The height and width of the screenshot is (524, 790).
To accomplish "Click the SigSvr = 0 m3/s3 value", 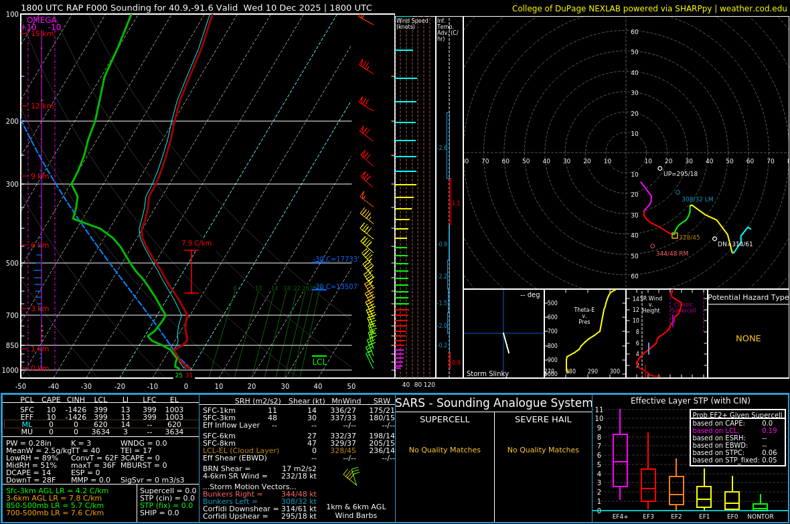I will [152, 480].
